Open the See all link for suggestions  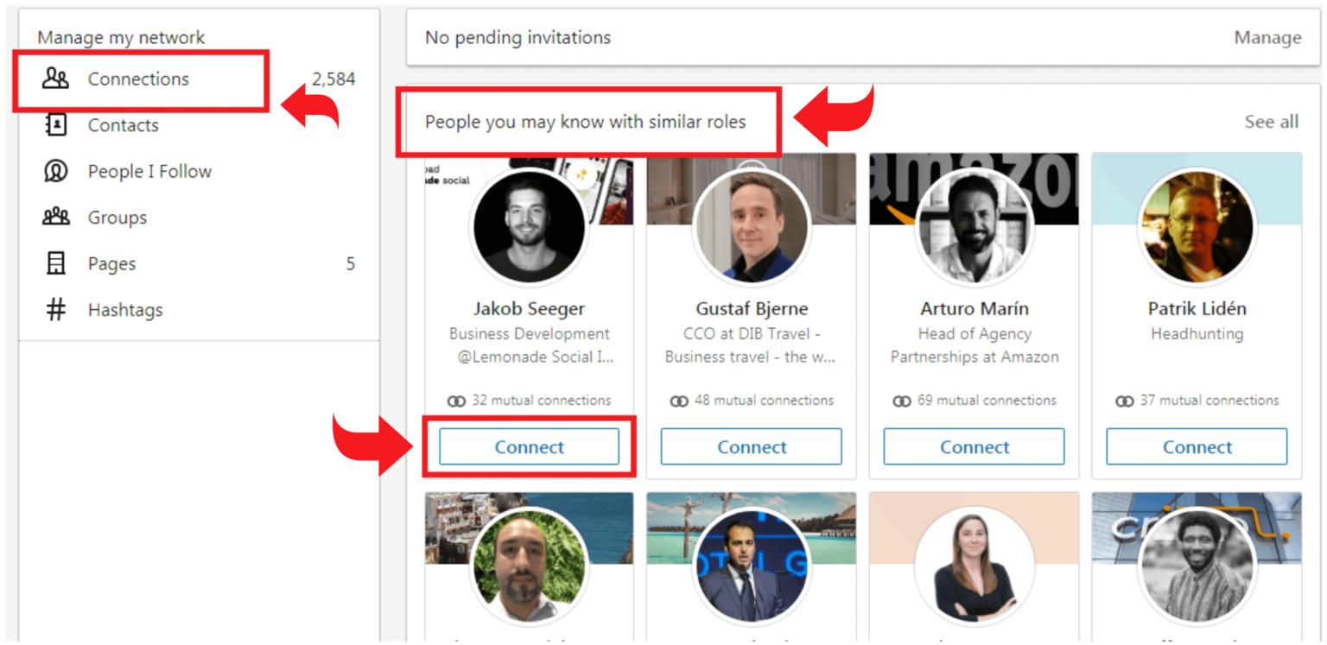[1271, 121]
